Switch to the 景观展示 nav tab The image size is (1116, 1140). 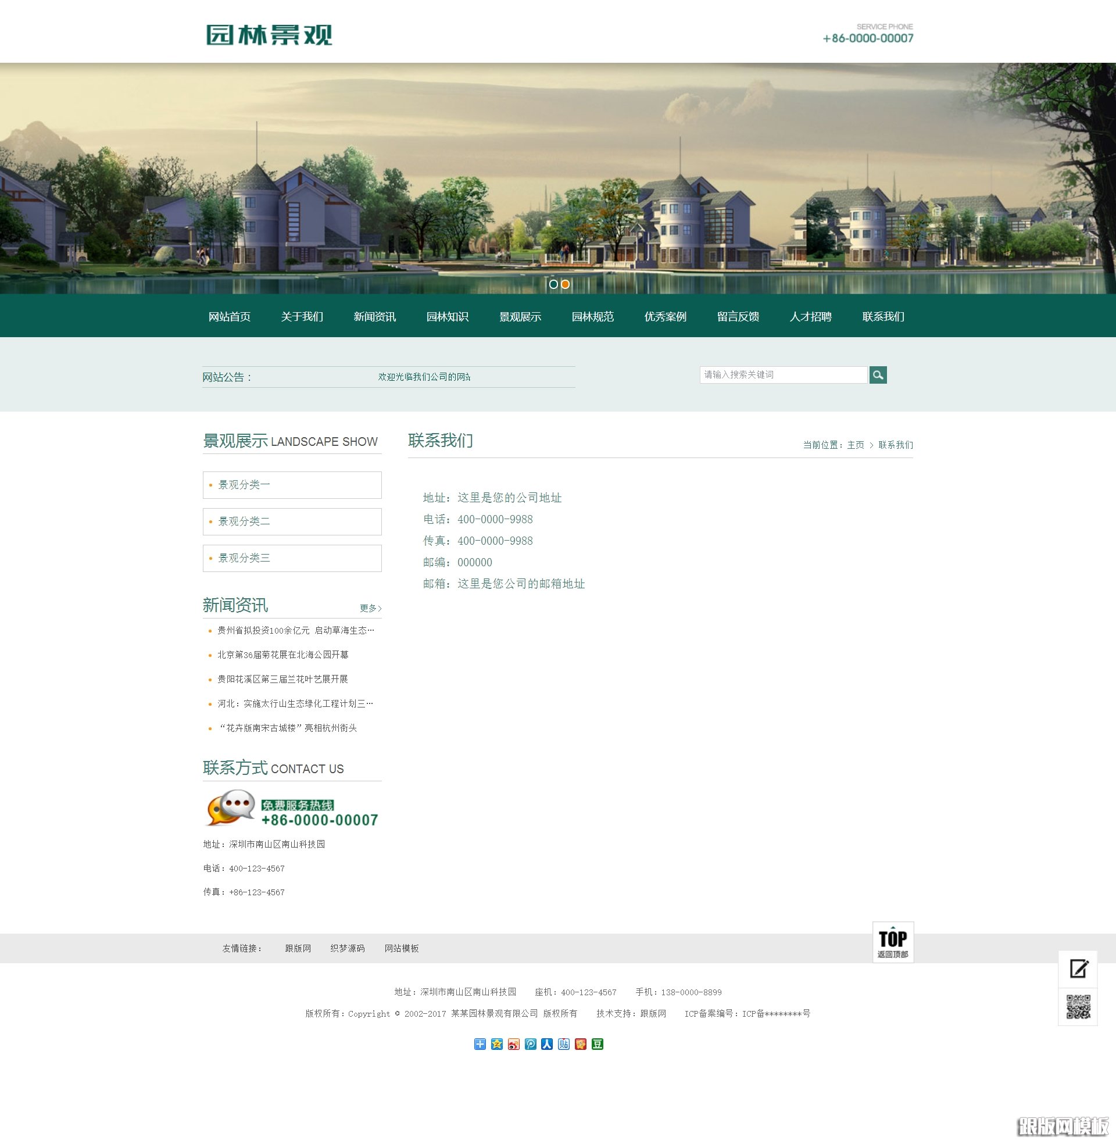(x=520, y=317)
